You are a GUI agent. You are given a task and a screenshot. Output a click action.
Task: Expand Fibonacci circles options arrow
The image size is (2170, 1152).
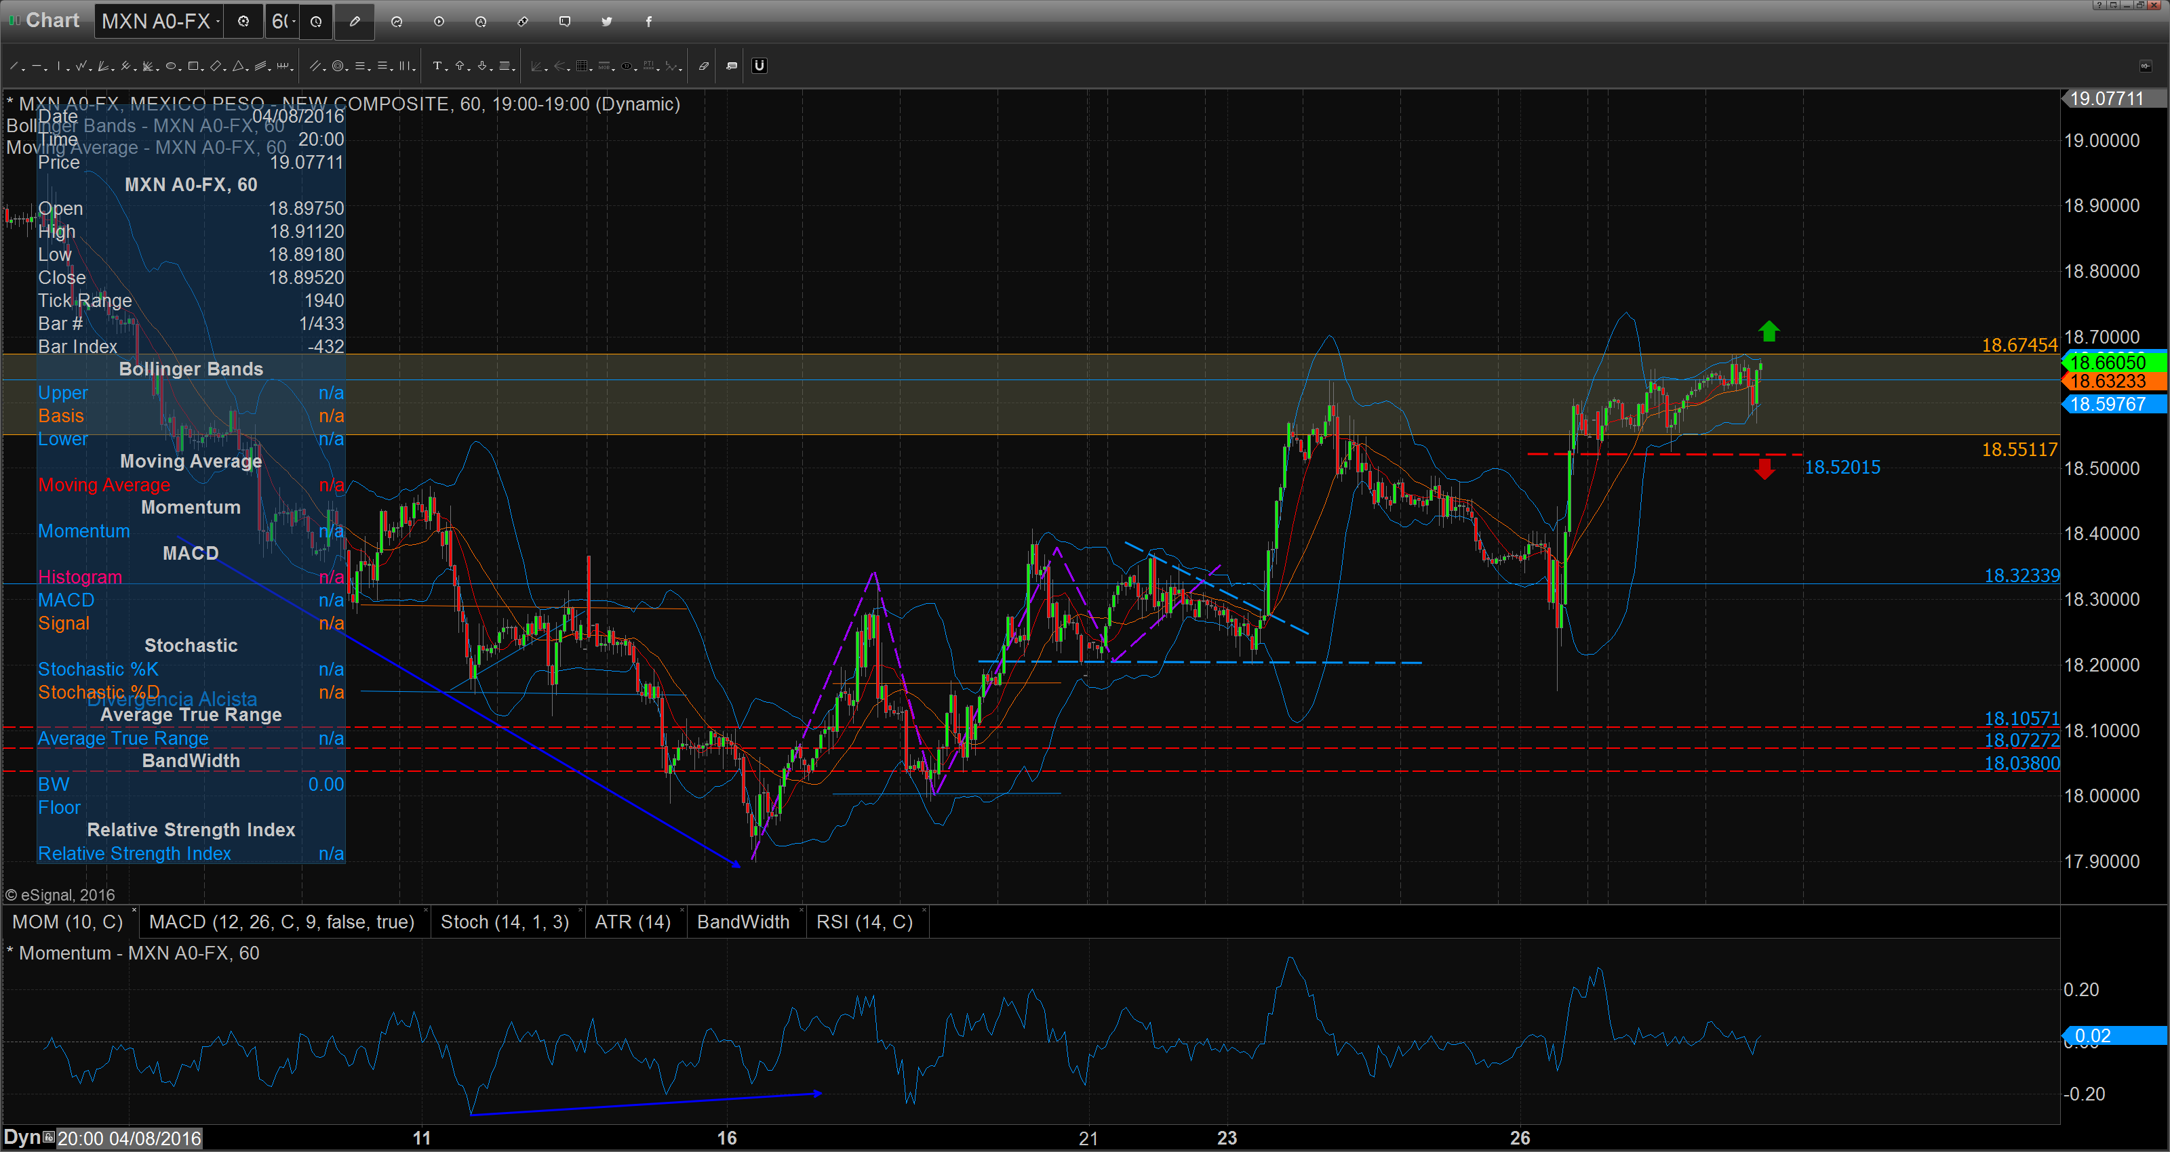pyautogui.click(x=347, y=70)
